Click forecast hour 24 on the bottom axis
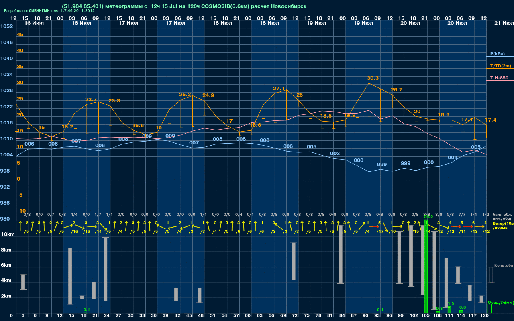This screenshot has width=514, height=321. point(106,316)
